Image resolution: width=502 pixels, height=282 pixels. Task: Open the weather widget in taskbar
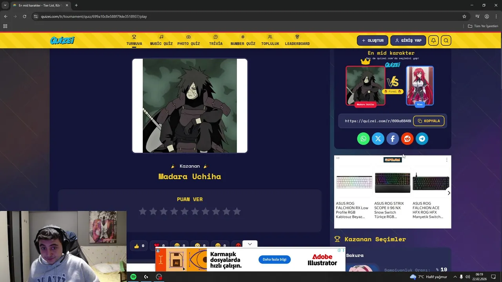pyautogui.click(x=428, y=277)
